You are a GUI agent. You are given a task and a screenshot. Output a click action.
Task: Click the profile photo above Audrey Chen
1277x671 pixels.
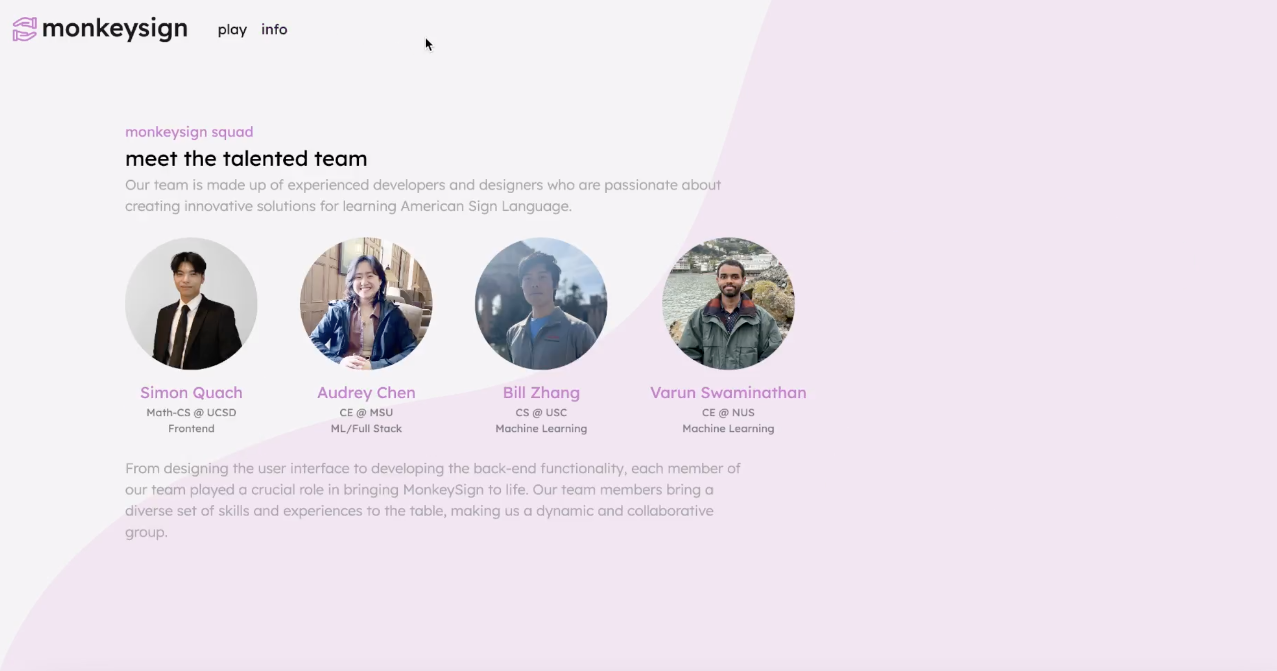click(x=366, y=303)
